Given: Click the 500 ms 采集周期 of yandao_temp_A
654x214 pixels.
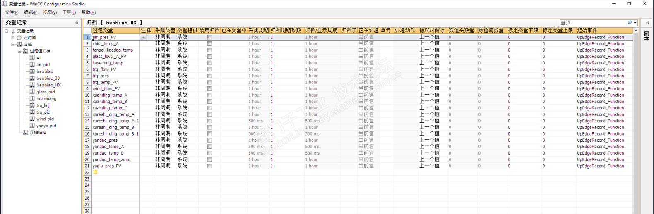Looking at the screenshot, I should click(259, 147).
